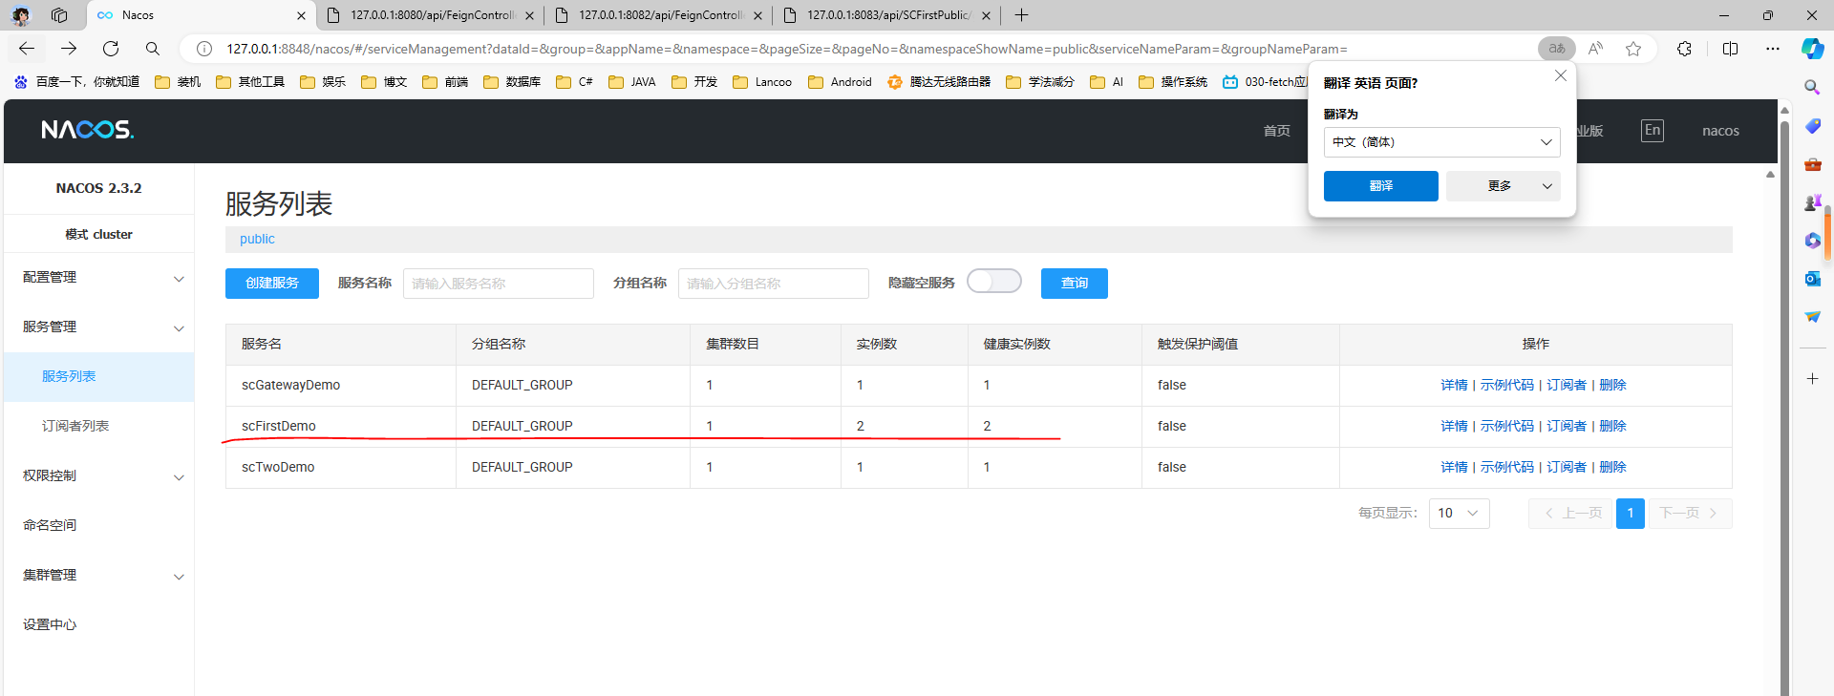Click the NACOS logo

point(87,130)
